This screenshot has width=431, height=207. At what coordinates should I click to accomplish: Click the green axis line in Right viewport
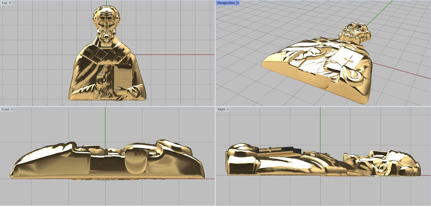click(x=320, y=127)
